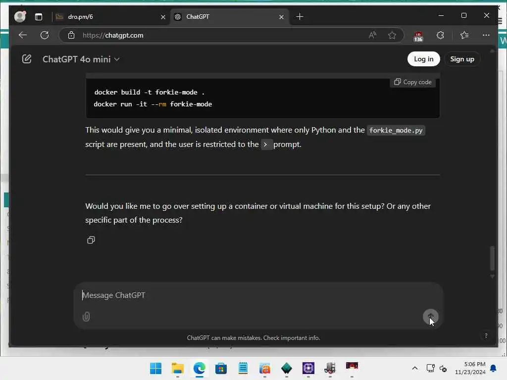Screen dimensions: 507x380
Task: Expand the ChatGPT 4o mini model dropdown
Action: (x=81, y=59)
